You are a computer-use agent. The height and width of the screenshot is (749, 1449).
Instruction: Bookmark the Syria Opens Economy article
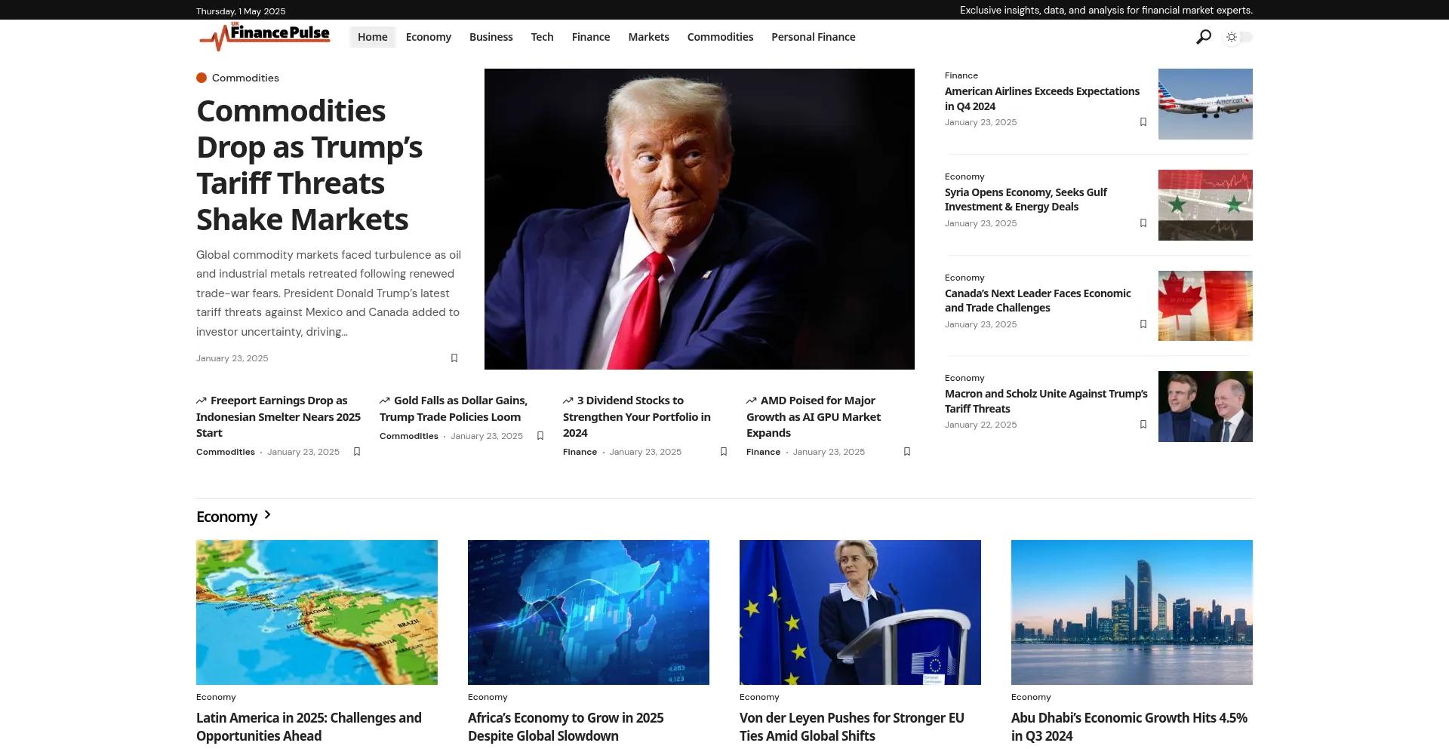coord(1143,223)
